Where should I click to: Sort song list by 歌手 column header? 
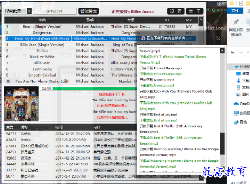tap(90, 20)
